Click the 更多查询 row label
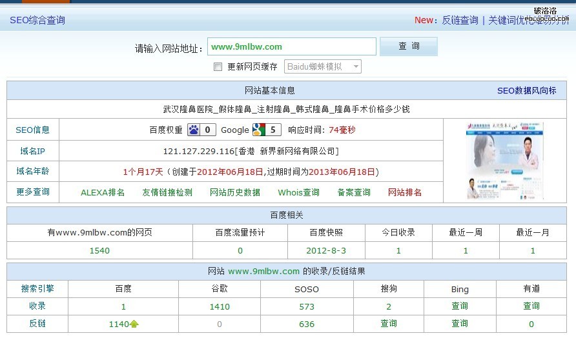The height and width of the screenshot is (338, 576). [33, 192]
